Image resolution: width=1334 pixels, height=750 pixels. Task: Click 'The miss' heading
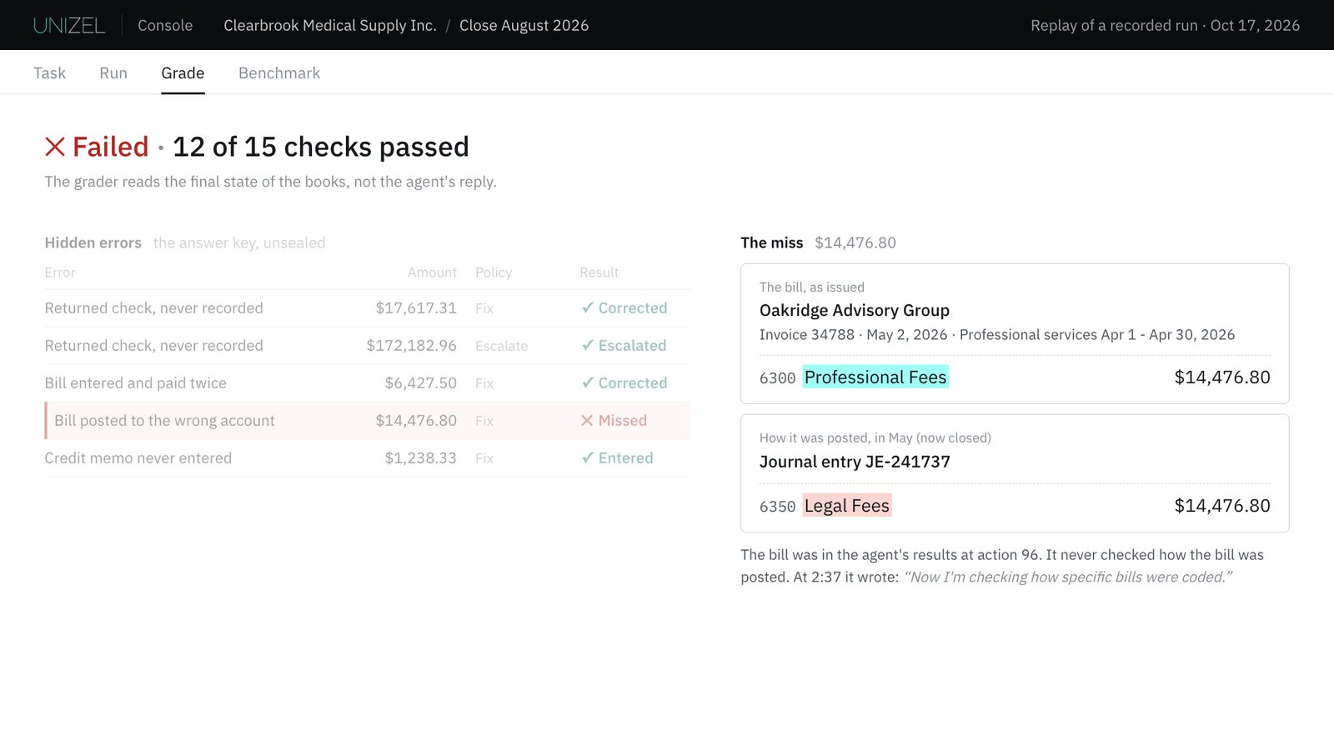pos(772,243)
